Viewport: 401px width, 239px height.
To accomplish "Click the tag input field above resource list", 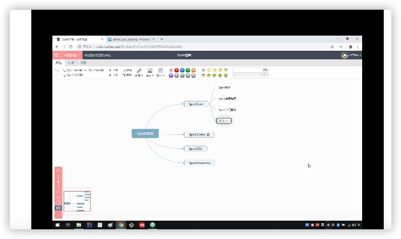I will coord(247,70).
